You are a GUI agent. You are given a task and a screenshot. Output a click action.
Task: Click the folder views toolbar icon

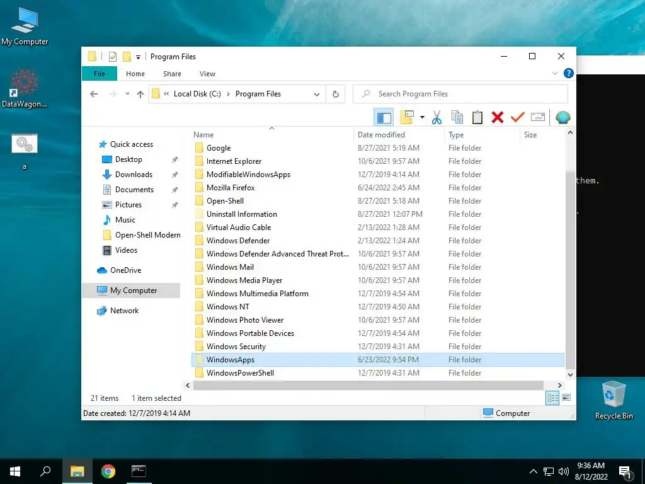point(407,118)
